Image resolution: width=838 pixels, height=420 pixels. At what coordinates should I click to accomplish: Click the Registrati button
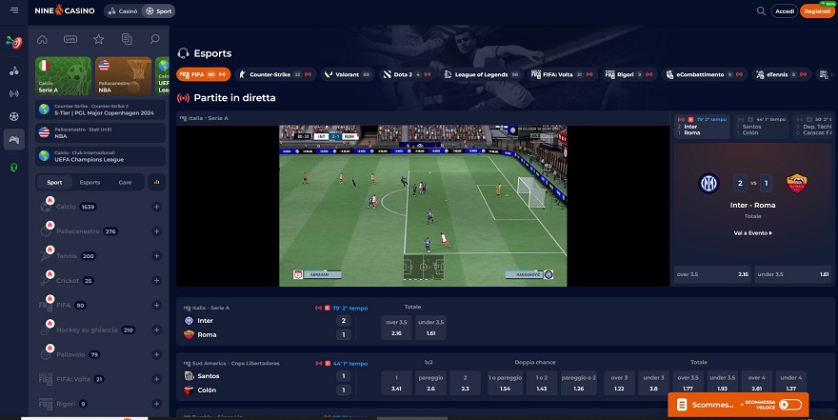coord(818,10)
